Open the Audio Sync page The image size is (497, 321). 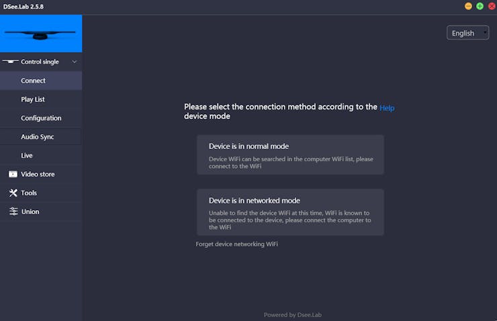pyautogui.click(x=38, y=137)
